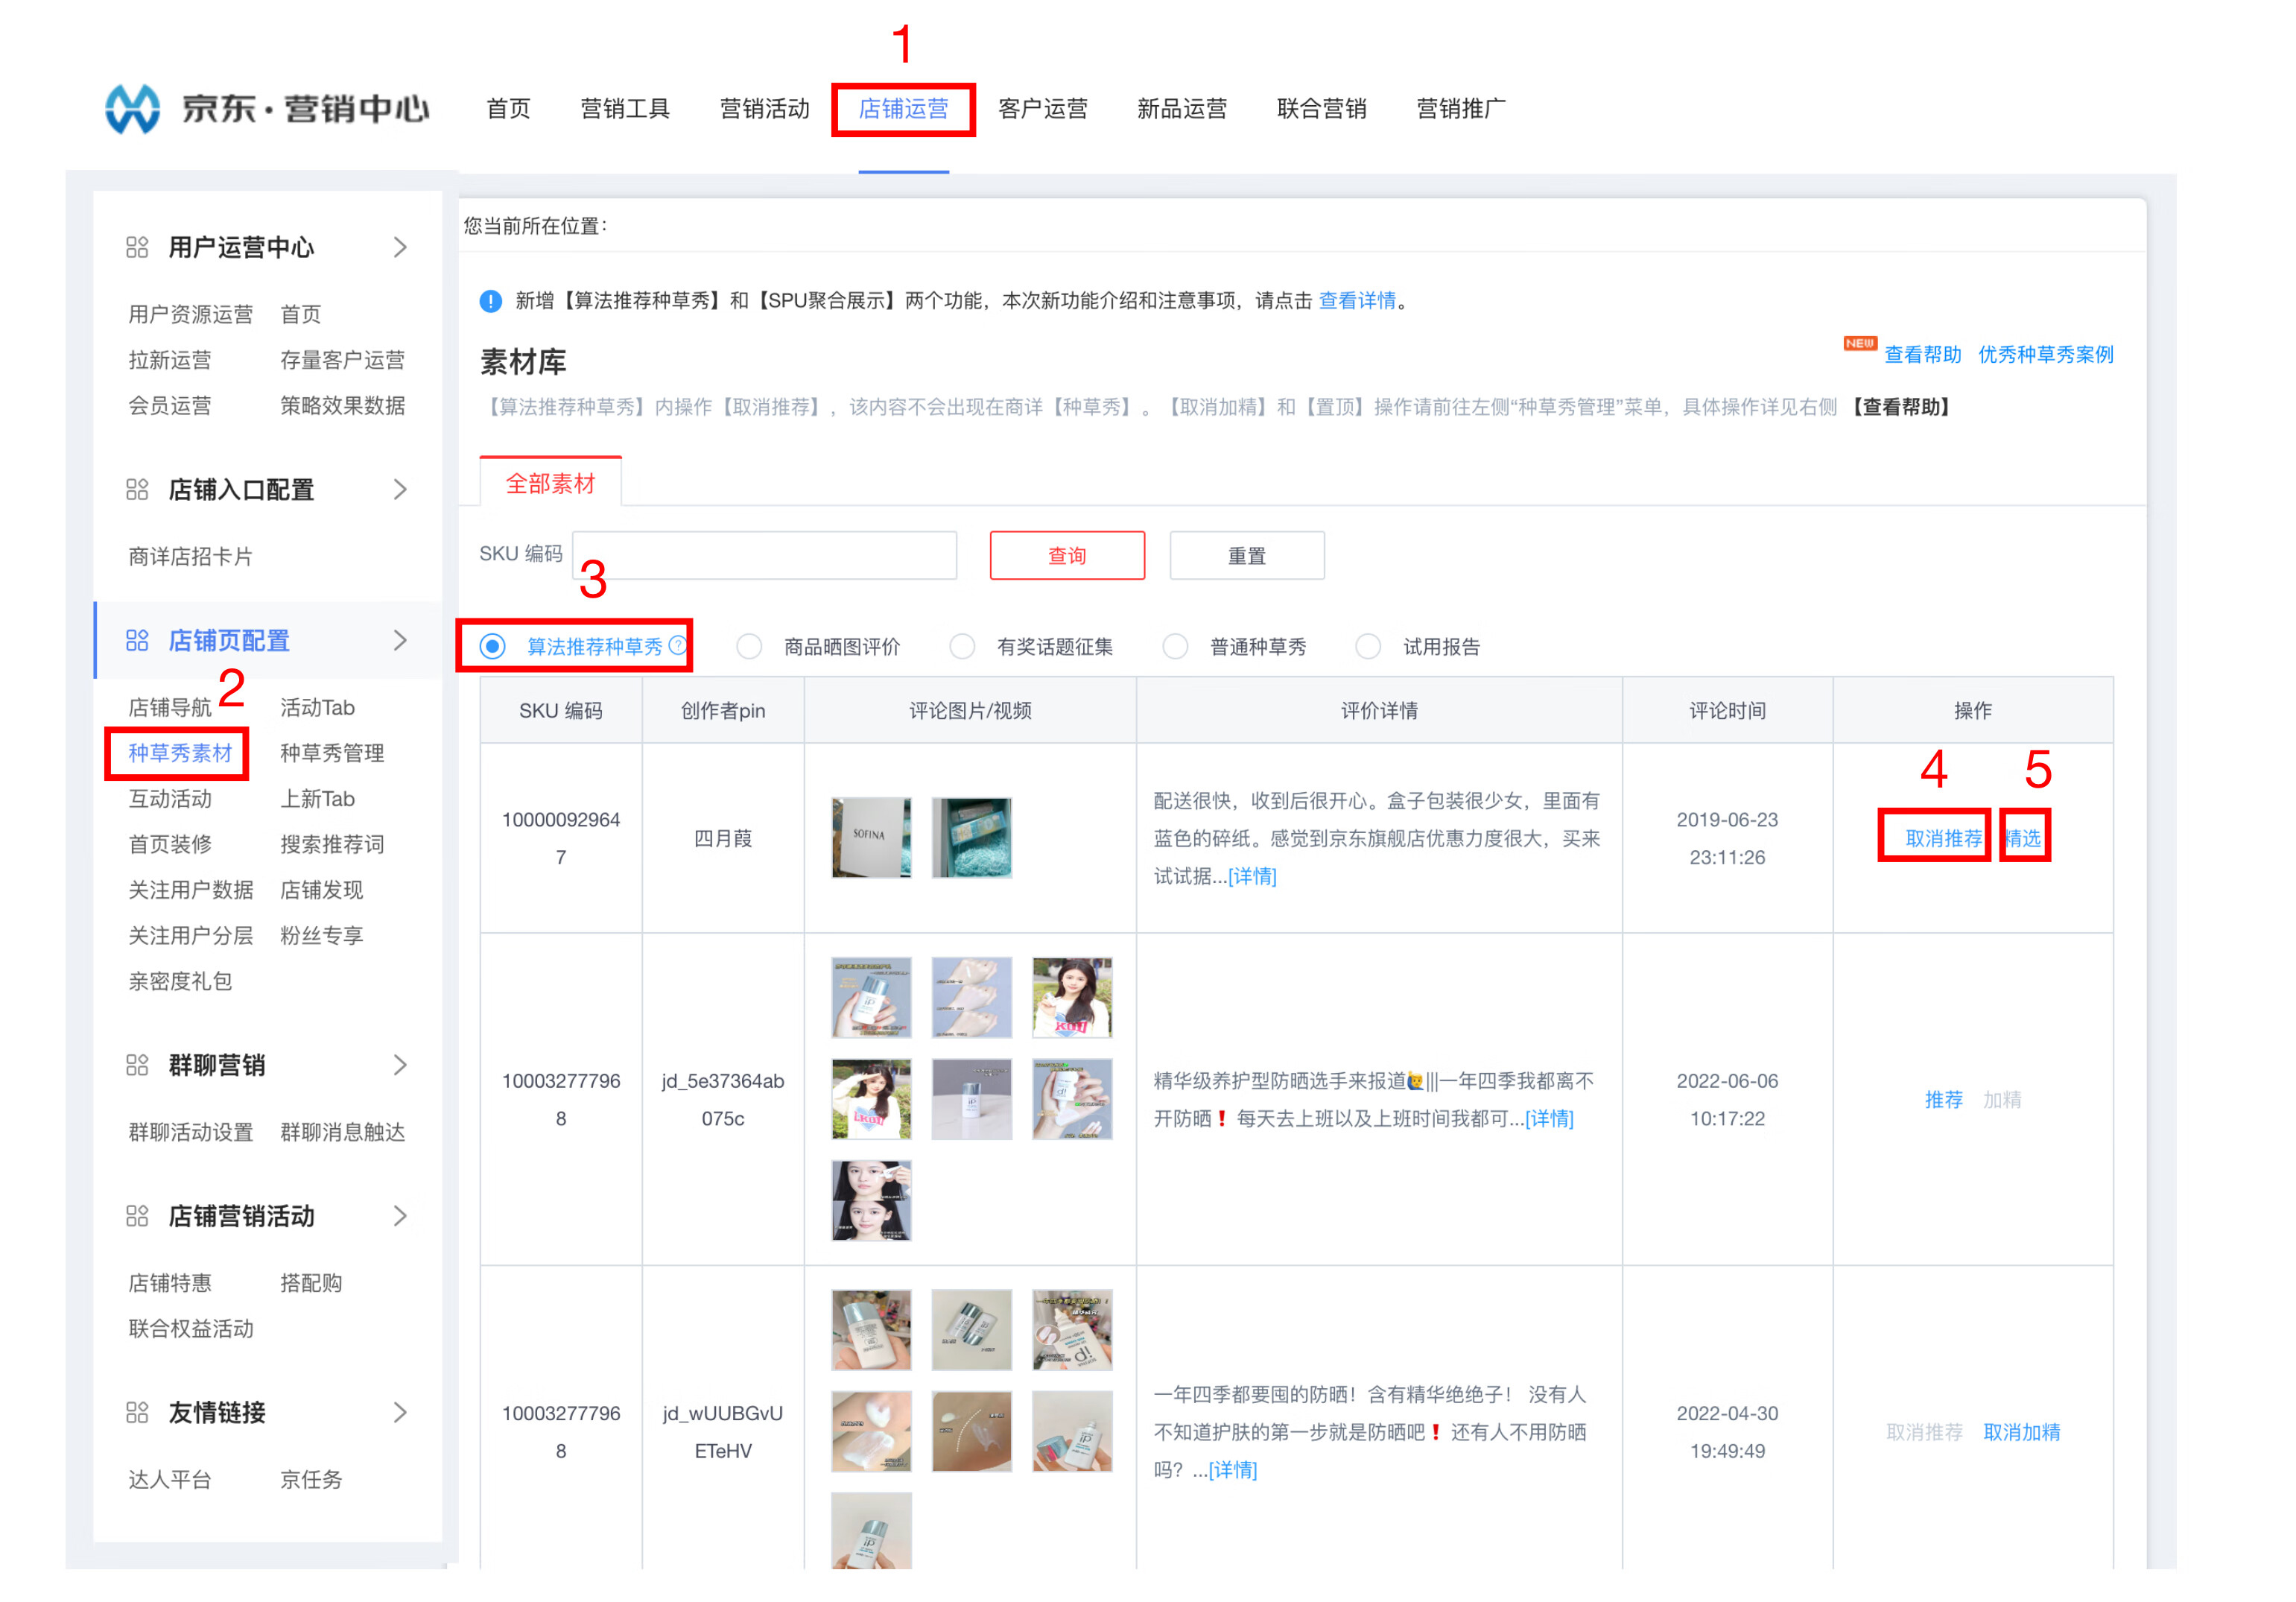
Task: Click 取消推荐 on the first review row
Action: pos(1933,839)
